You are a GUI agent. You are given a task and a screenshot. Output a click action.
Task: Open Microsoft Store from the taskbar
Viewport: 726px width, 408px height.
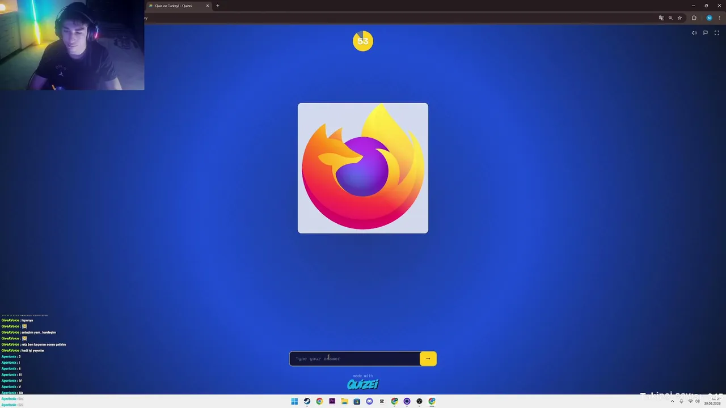pyautogui.click(x=357, y=401)
